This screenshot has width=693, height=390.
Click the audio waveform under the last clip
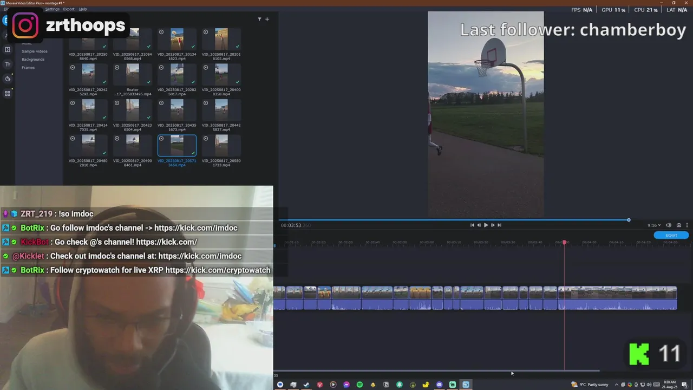(618, 304)
